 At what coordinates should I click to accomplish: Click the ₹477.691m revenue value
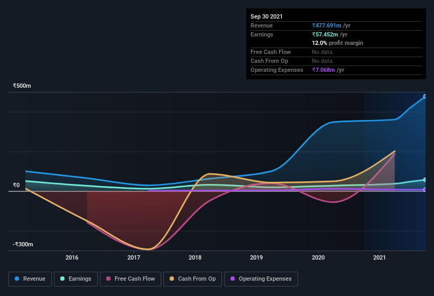click(327, 25)
